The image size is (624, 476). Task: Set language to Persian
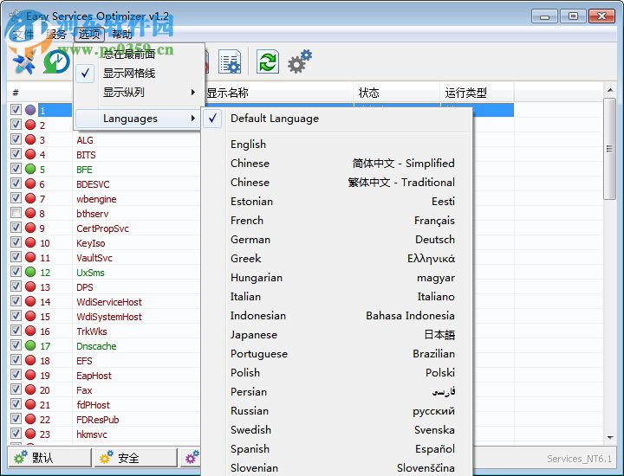coord(337,392)
